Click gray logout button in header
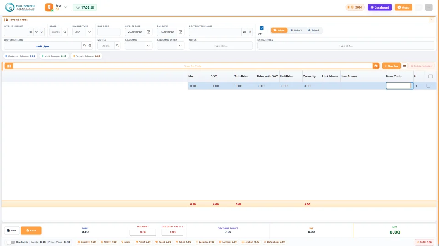Image resolution: width=439 pixels, height=246 pixels. (x=428, y=7)
